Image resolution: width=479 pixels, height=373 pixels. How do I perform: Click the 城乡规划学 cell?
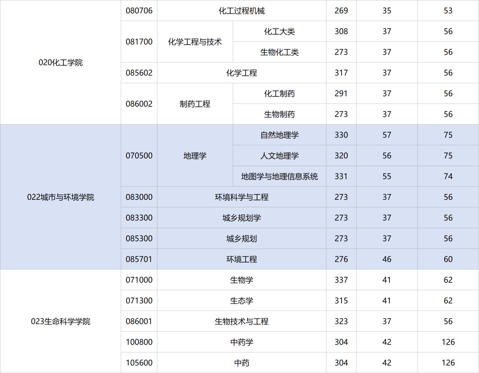pos(241,218)
